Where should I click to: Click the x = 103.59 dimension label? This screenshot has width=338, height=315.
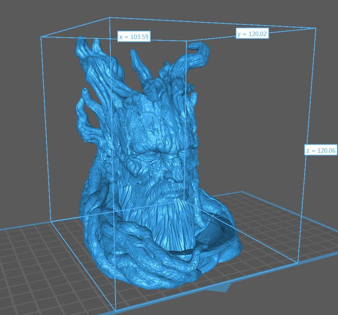[x=134, y=37]
